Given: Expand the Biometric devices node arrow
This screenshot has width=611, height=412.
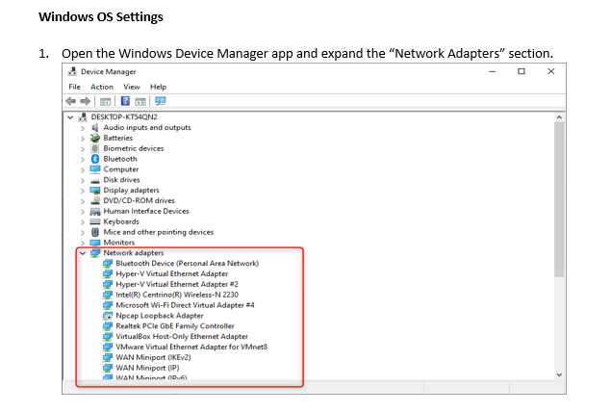Looking at the screenshot, I should [82, 149].
